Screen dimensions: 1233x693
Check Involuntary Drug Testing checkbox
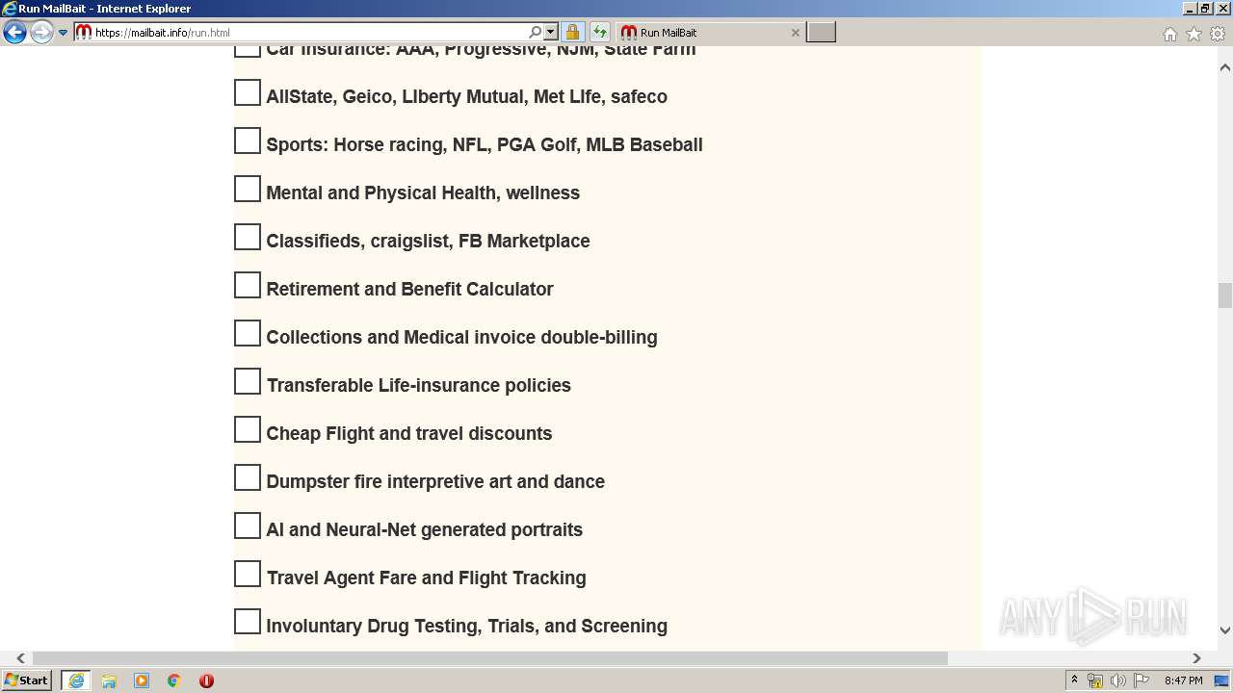coord(248,622)
